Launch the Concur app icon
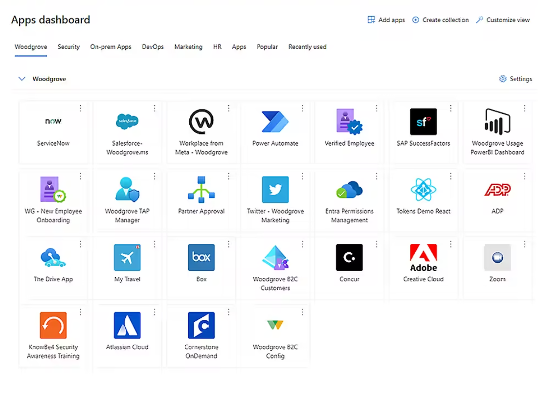Image resolution: width=538 pixels, height=401 pixels. 349,257
